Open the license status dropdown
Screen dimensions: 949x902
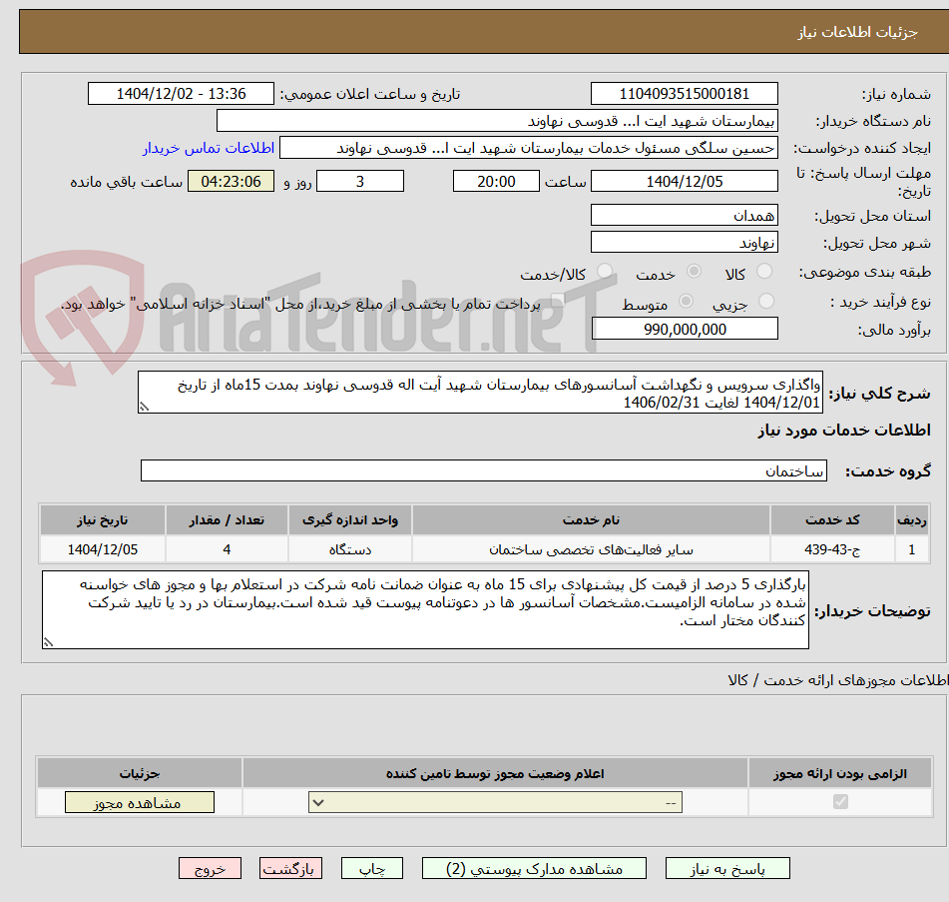point(495,803)
